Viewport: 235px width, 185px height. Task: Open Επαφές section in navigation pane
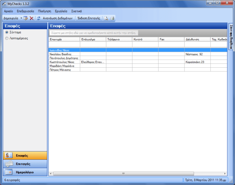25,155
